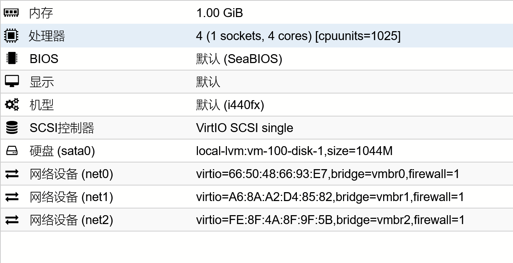Select the 处理器 processor row
This screenshot has height=263, width=513.
tap(257, 36)
